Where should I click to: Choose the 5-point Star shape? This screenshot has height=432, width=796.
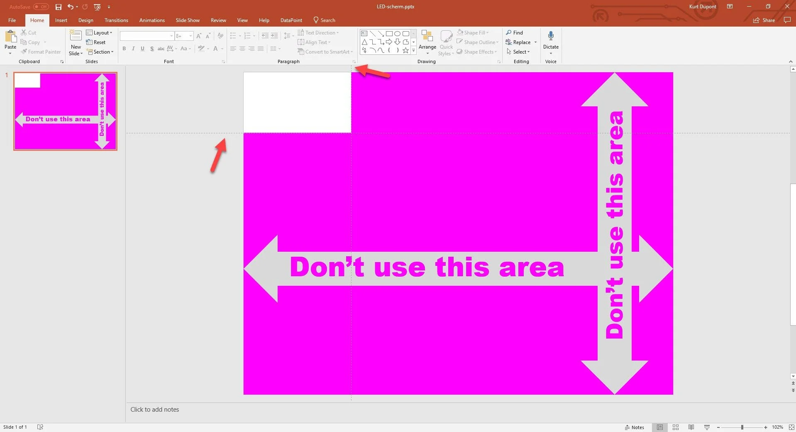coord(405,50)
